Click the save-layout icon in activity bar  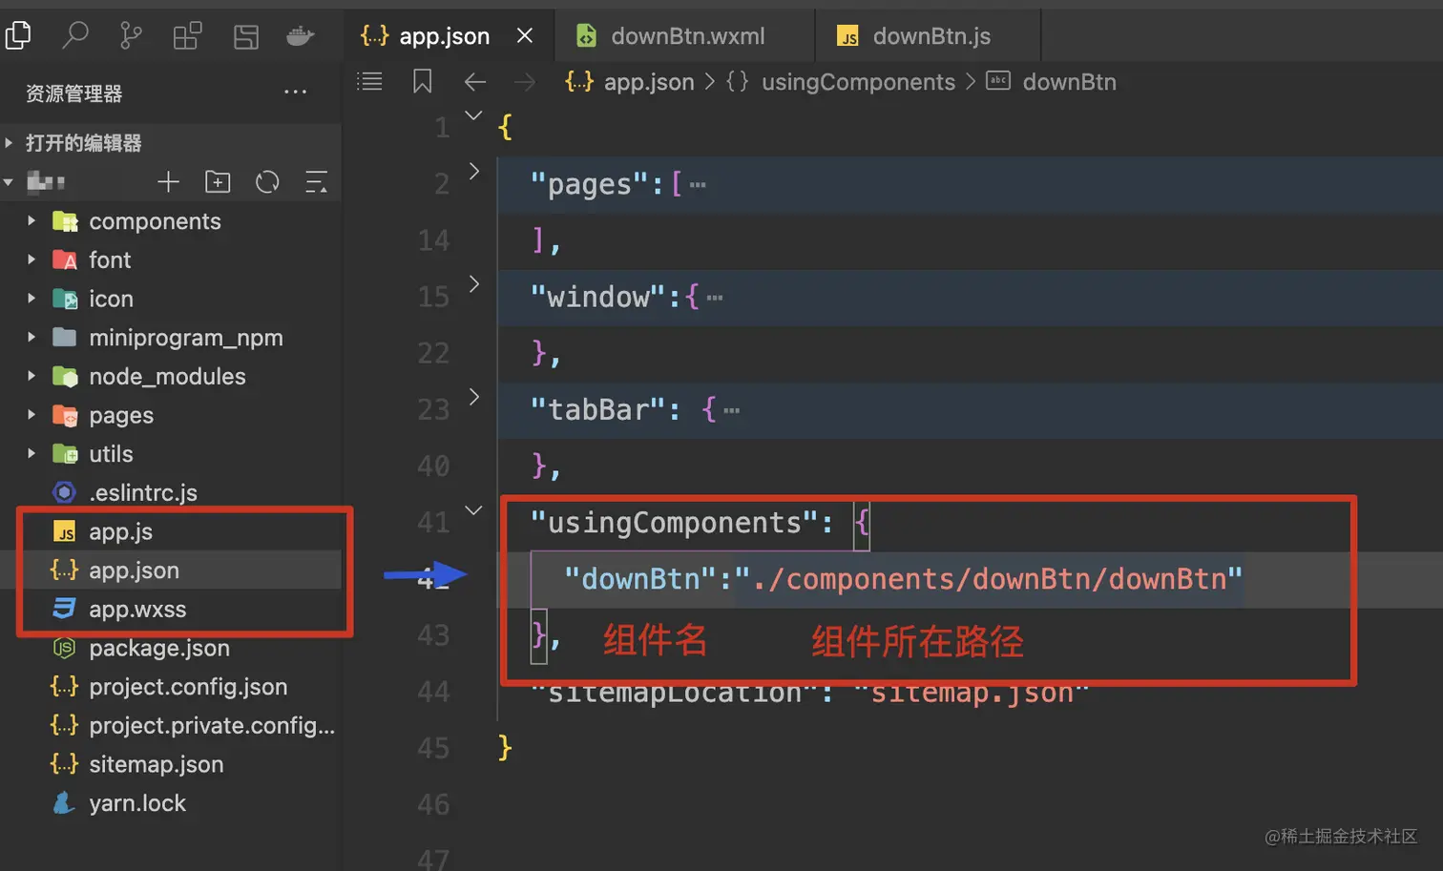[x=246, y=36]
